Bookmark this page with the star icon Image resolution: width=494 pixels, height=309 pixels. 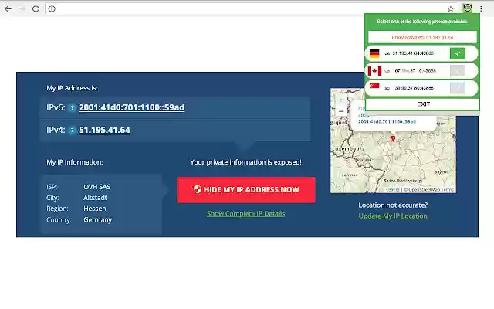click(x=451, y=8)
